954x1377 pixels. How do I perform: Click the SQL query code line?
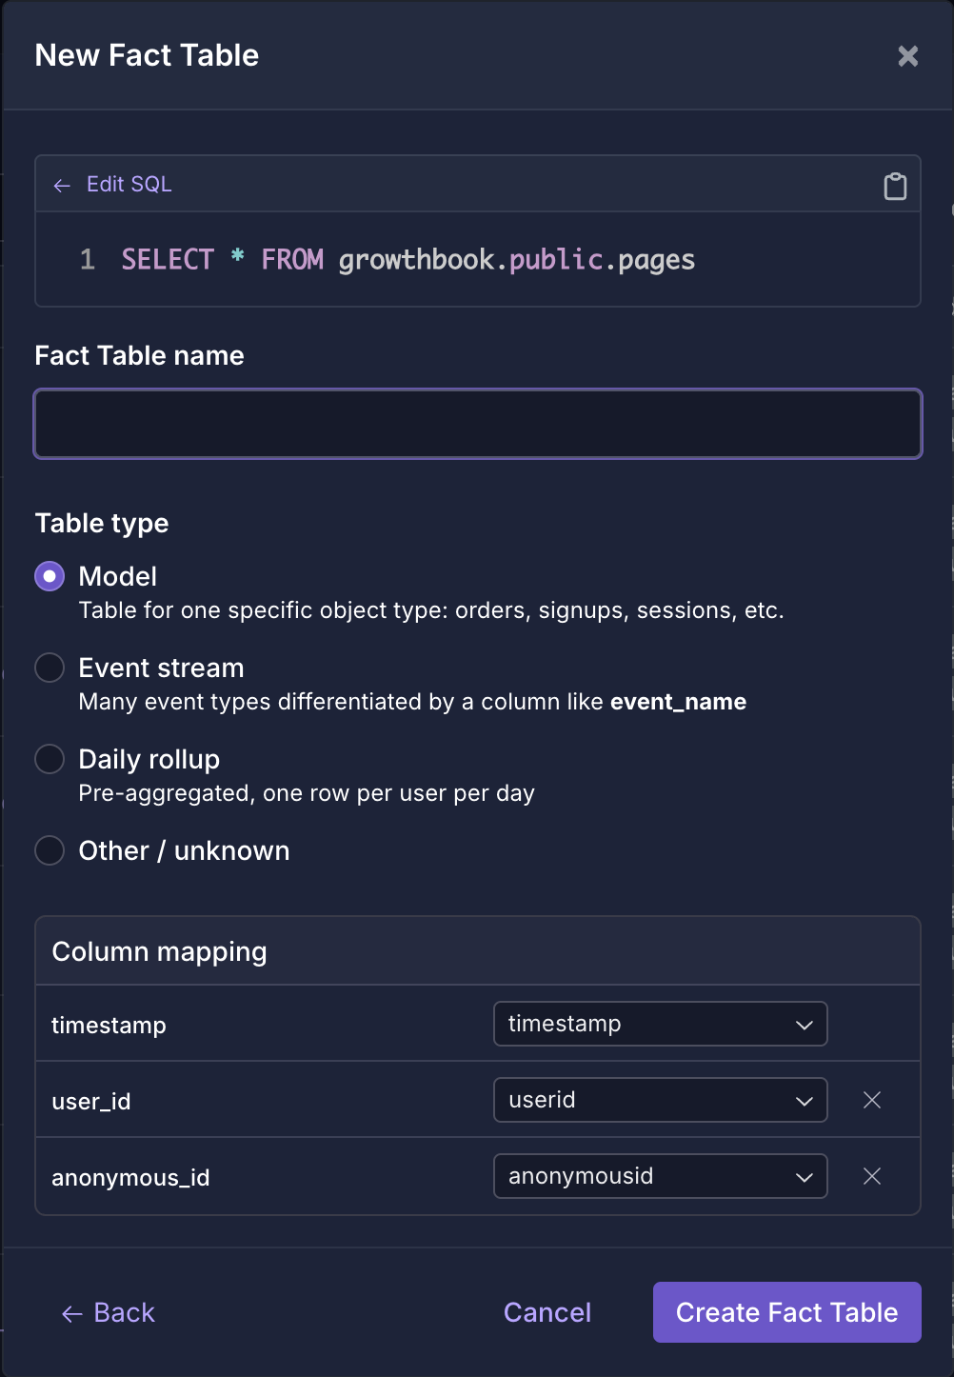[x=408, y=260]
